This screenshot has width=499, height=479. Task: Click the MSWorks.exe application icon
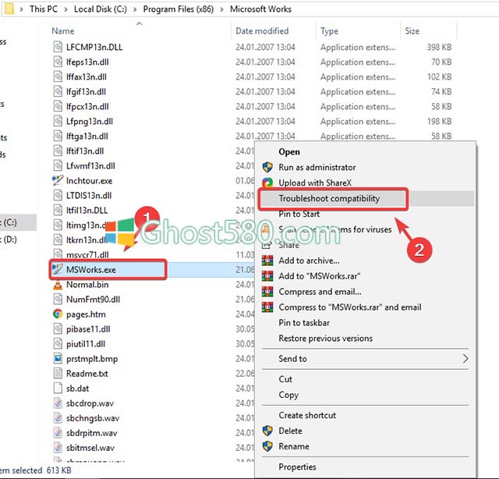click(58, 269)
